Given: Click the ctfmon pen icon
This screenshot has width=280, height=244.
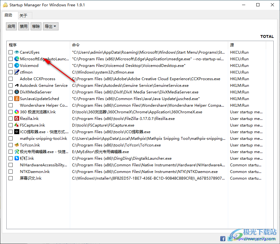Looking at the screenshot, I should [x=17, y=72].
